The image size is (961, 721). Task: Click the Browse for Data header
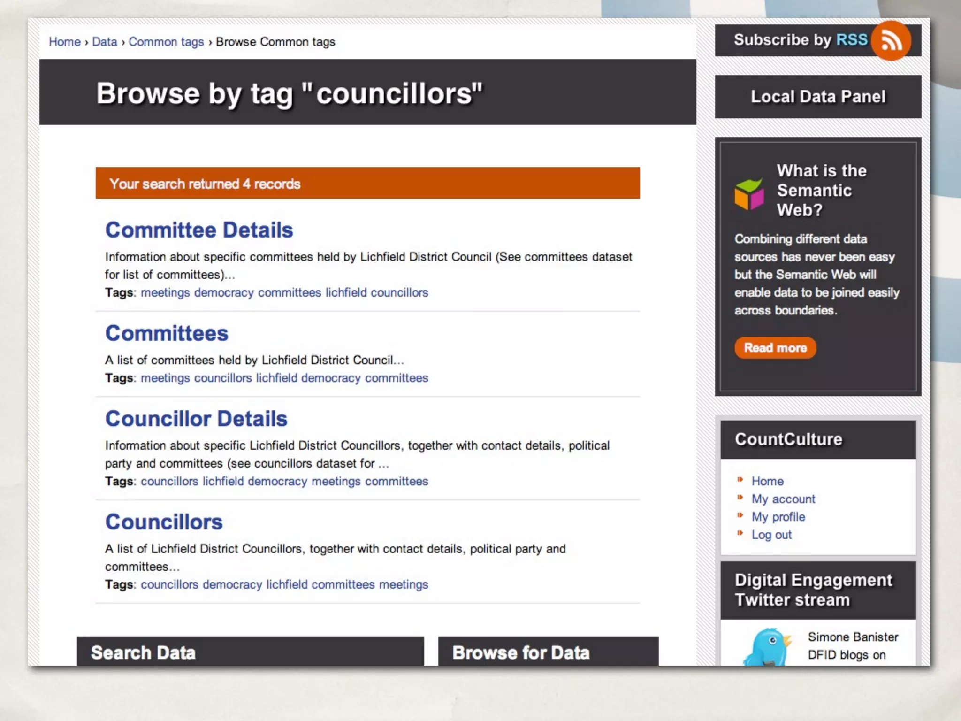pos(521,652)
